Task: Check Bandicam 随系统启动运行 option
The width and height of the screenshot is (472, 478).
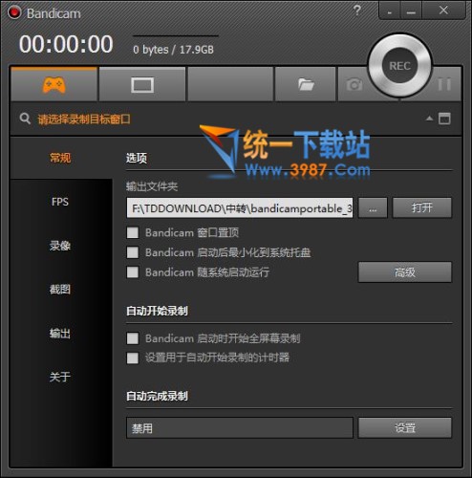Action: tap(133, 272)
